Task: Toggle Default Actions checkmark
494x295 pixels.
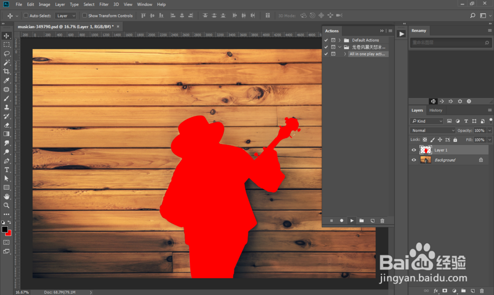Action: click(327, 40)
